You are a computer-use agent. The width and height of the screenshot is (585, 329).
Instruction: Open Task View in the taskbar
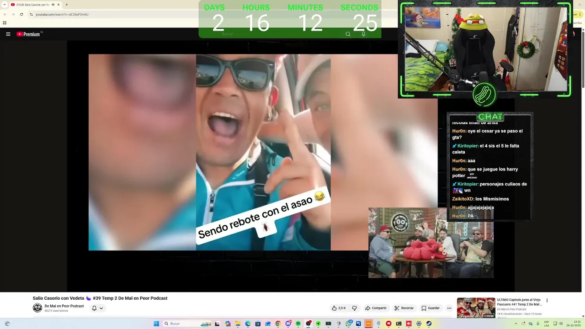(218, 324)
